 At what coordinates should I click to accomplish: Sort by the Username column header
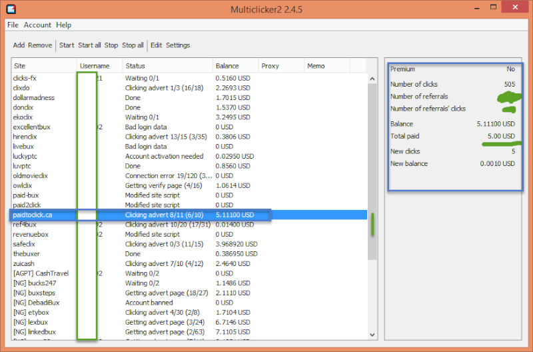(99, 66)
